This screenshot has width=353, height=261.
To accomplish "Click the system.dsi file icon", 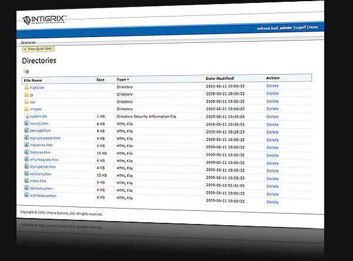I will tap(26, 116).
